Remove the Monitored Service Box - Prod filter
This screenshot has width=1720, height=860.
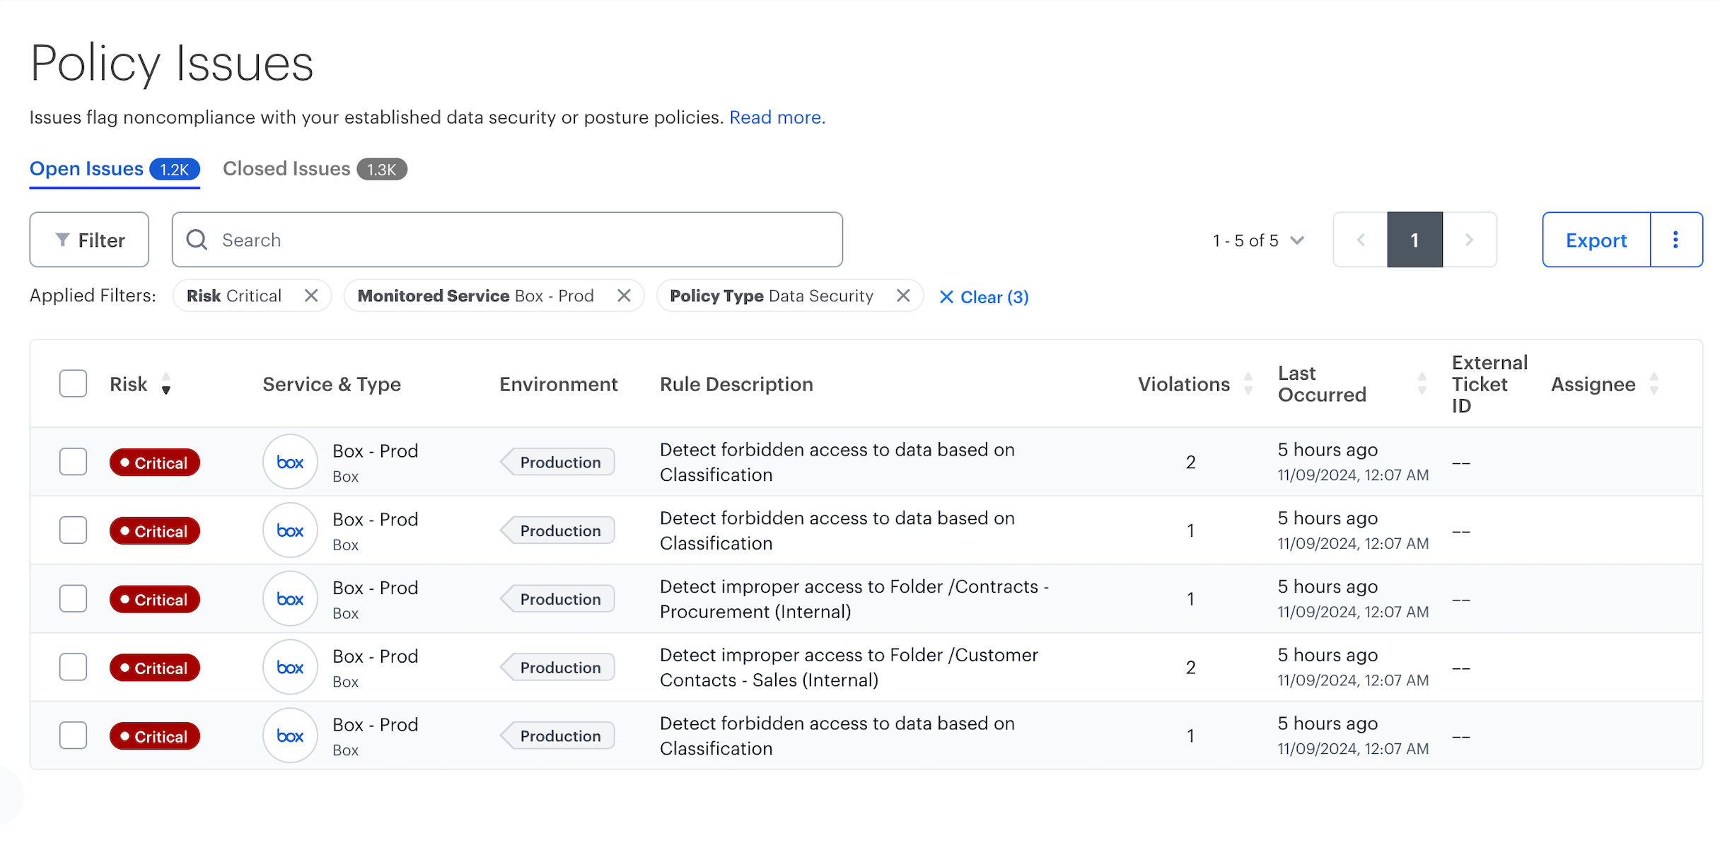coord(624,296)
